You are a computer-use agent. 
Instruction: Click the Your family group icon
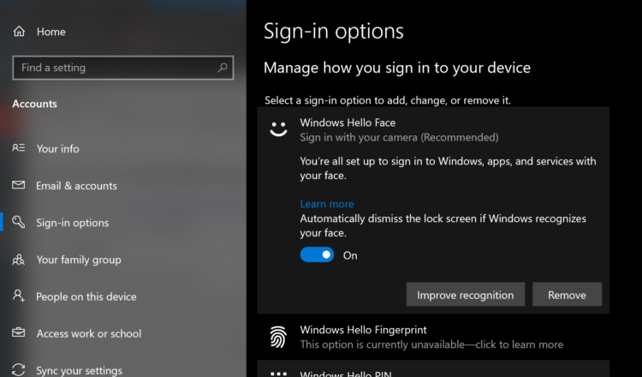[19, 260]
